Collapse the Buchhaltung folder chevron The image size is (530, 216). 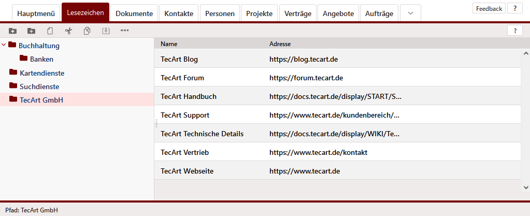pos(4,46)
